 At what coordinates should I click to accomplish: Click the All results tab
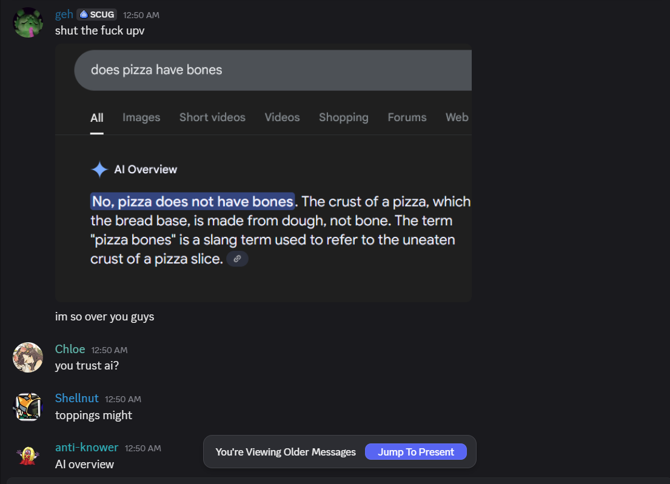[97, 118]
